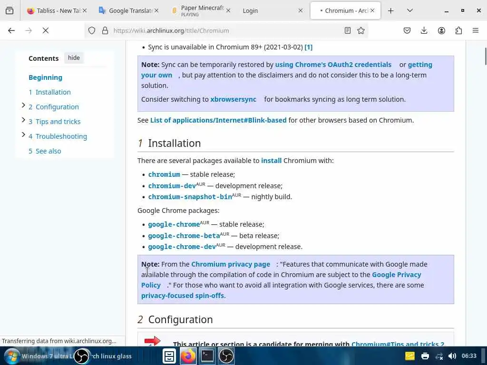Go back to the previous page
Viewport: 487px width, 365px height.
click(11, 30)
